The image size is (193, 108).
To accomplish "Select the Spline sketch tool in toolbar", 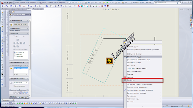I will [x=31, y=6].
